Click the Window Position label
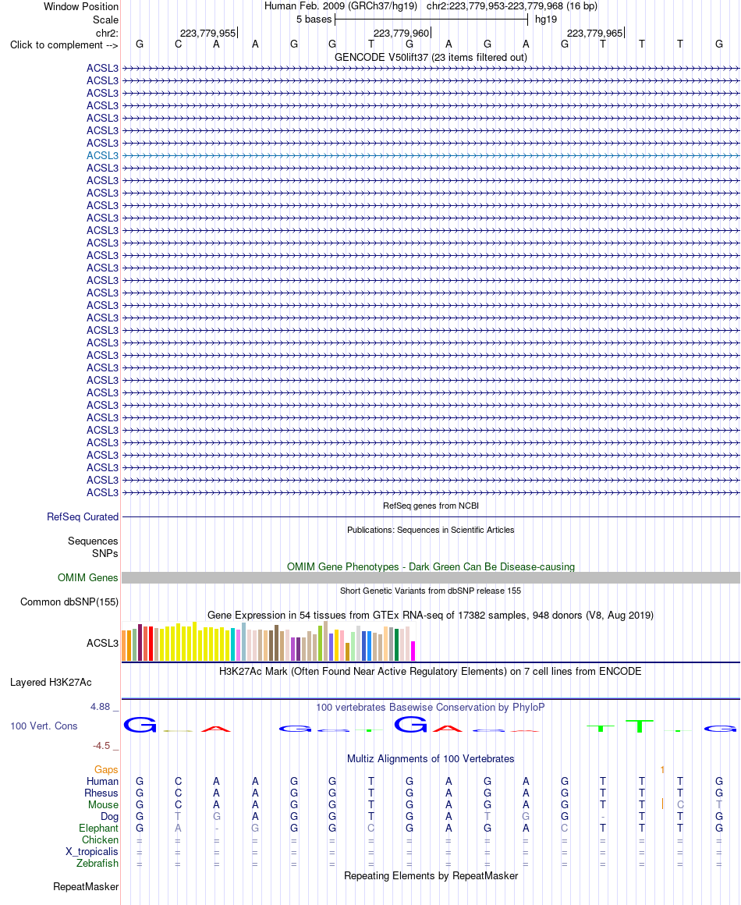741x905 pixels. 81,7
